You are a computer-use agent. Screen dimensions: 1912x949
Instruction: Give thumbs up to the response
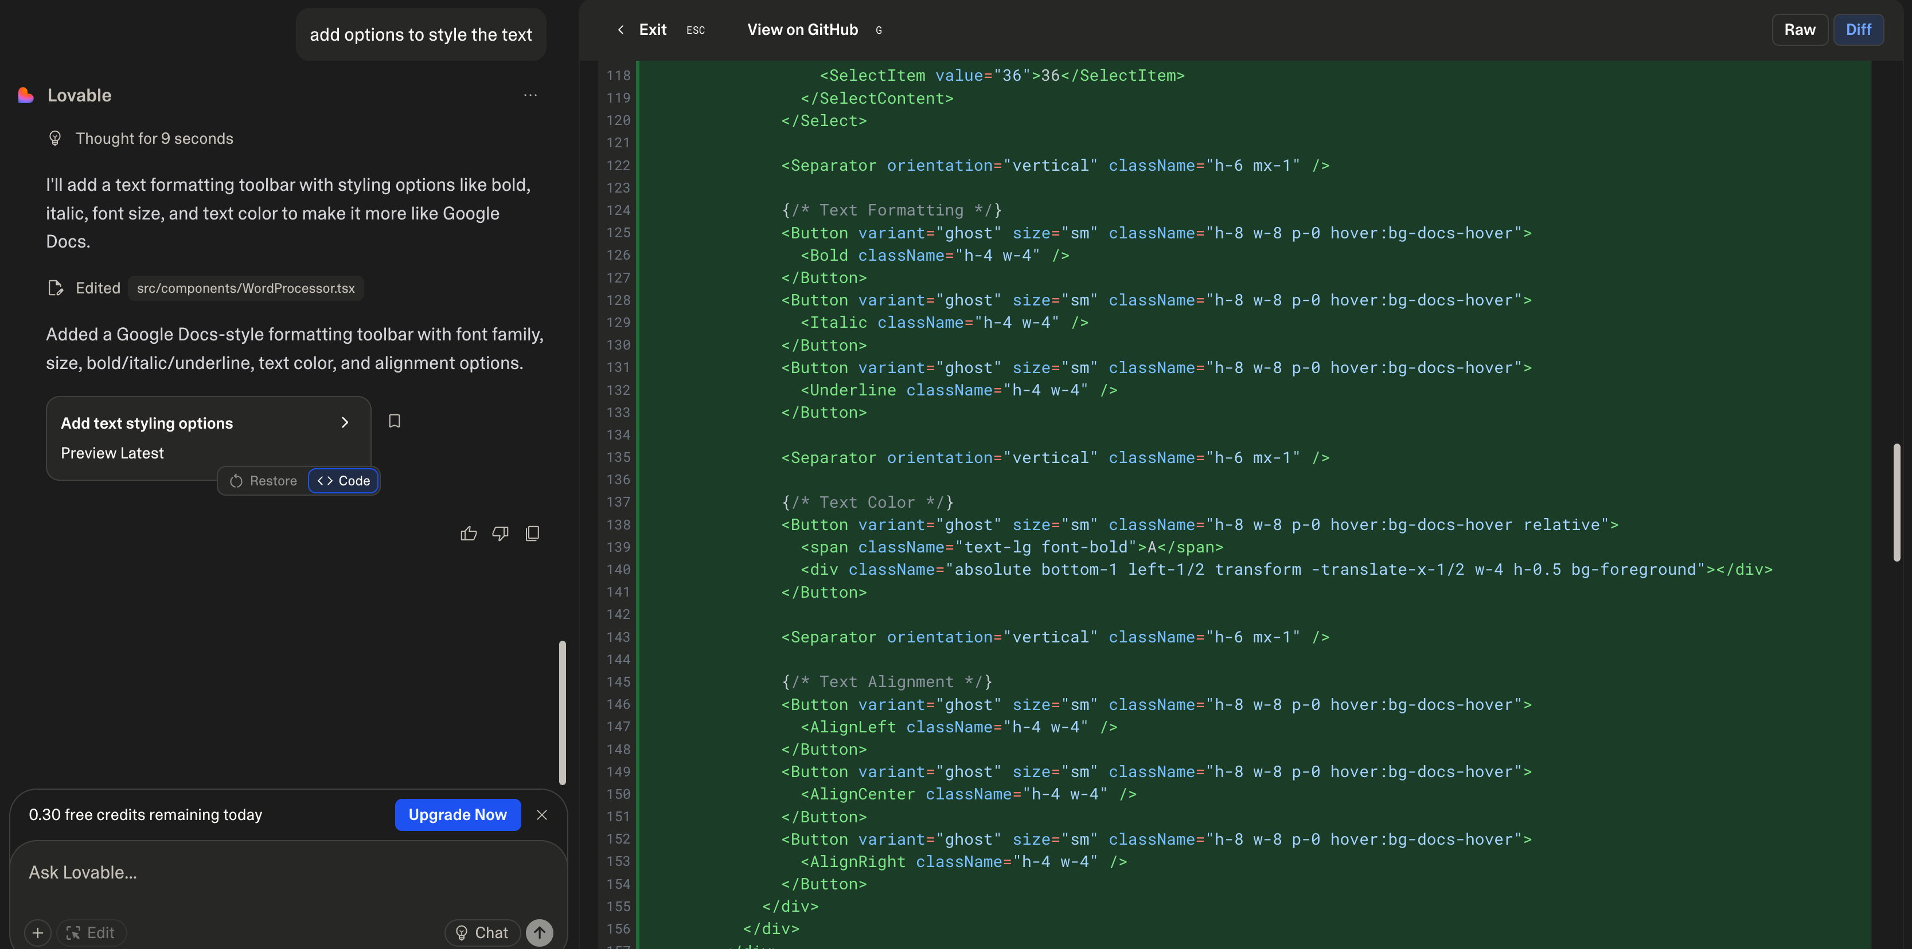(469, 533)
